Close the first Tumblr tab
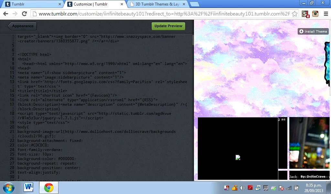331x194 pixels. (x=60, y=4)
